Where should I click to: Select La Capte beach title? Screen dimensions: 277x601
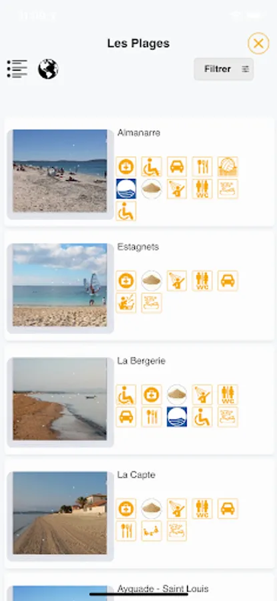click(136, 475)
